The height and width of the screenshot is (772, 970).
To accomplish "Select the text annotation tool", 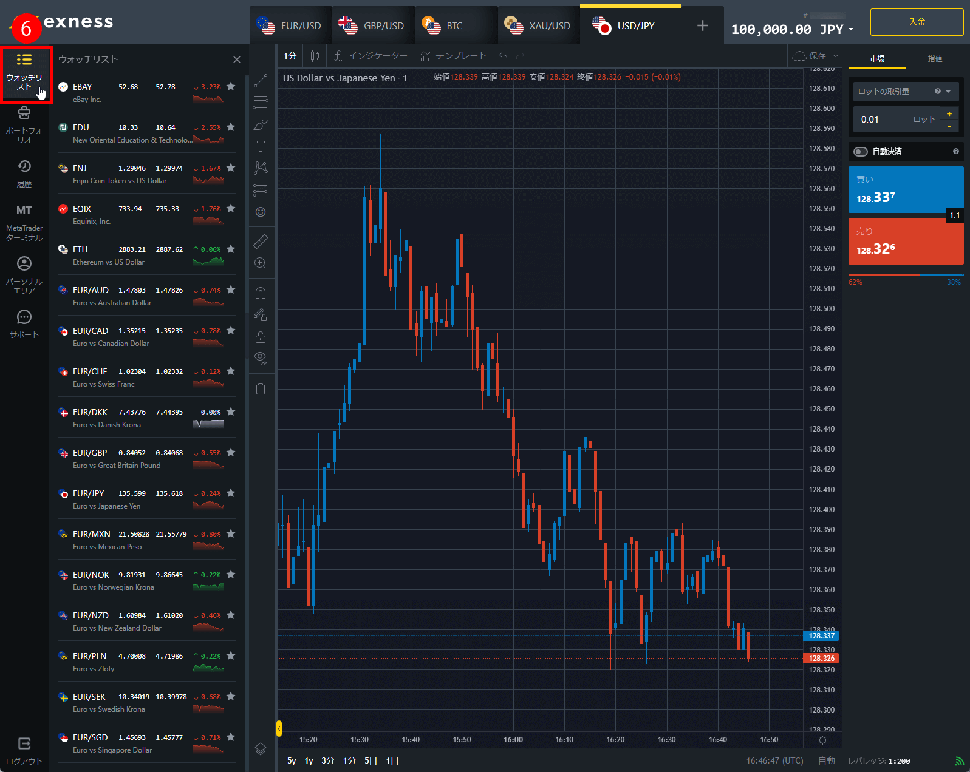I will [x=261, y=146].
